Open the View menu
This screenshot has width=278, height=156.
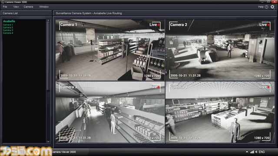pos(16,7)
